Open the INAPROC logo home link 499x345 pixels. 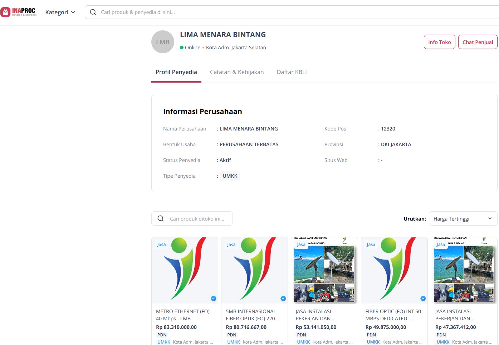(19, 12)
